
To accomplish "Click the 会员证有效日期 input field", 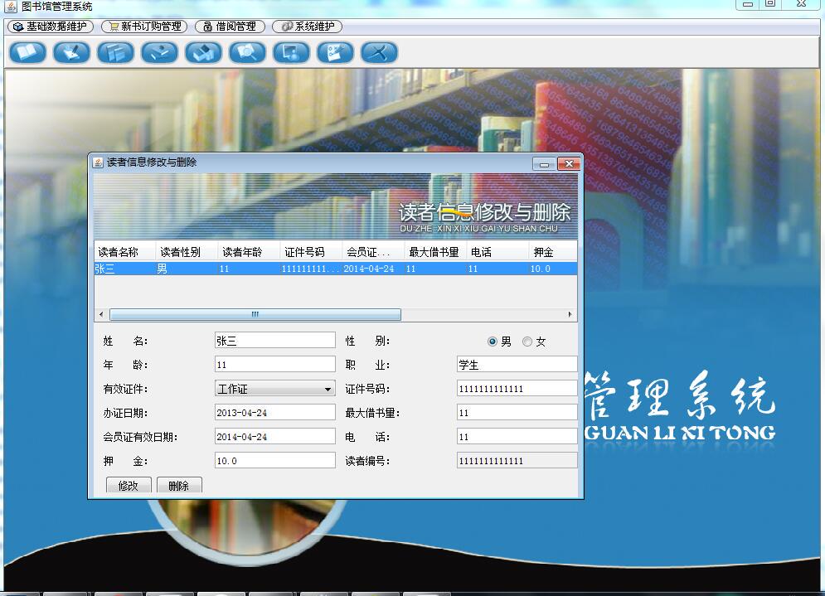I will coord(275,437).
